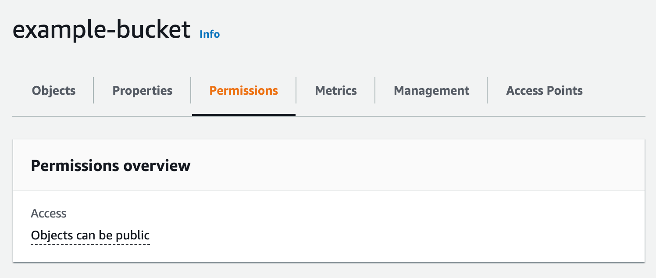View the Metrics tab
This screenshot has height=278, width=656.
point(335,90)
